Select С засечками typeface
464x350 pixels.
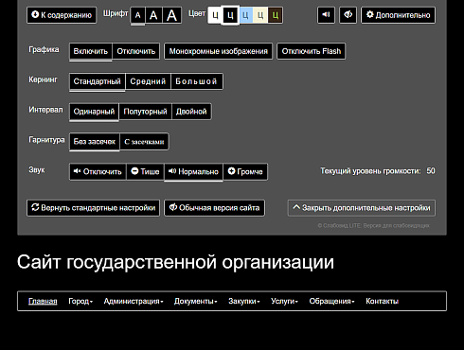[x=144, y=142]
